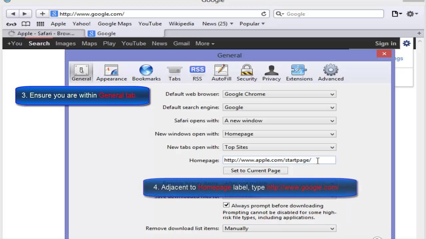The height and width of the screenshot is (239, 426).
Task: Click the address bar URL field
Action: click(159, 14)
